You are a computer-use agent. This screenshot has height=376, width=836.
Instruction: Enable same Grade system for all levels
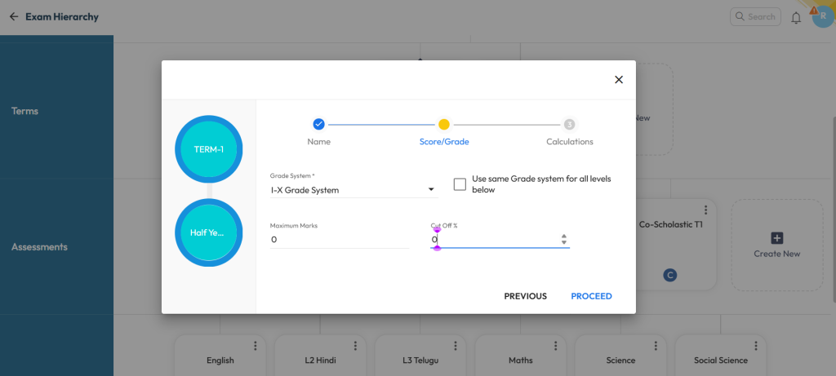pyautogui.click(x=460, y=184)
